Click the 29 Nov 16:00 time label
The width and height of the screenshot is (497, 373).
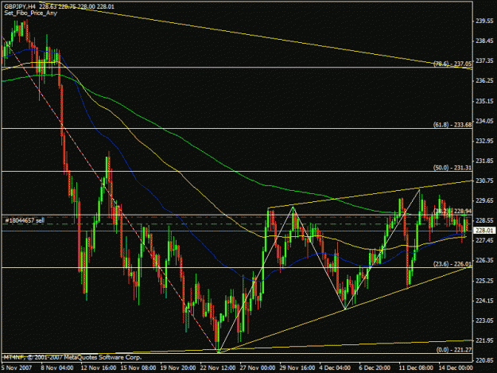[x=297, y=368]
